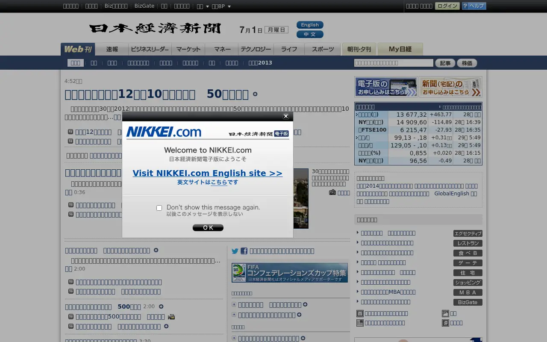Screen dimensions: 547x342
Task: Open the ヘルプ help button with question mark
Action: coord(474,6)
